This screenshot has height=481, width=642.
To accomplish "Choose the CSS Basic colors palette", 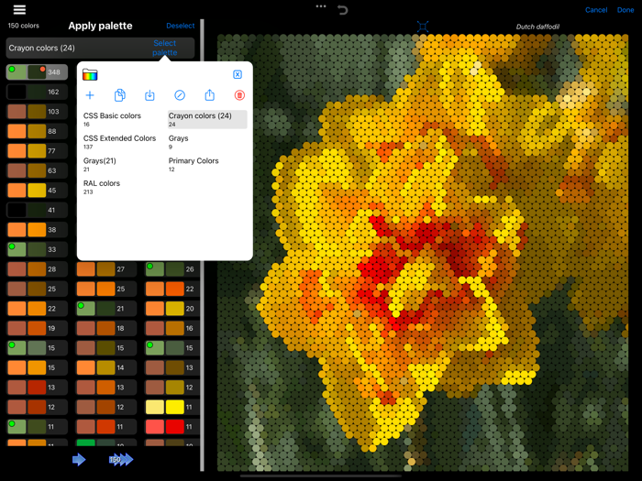I will click(x=122, y=119).
